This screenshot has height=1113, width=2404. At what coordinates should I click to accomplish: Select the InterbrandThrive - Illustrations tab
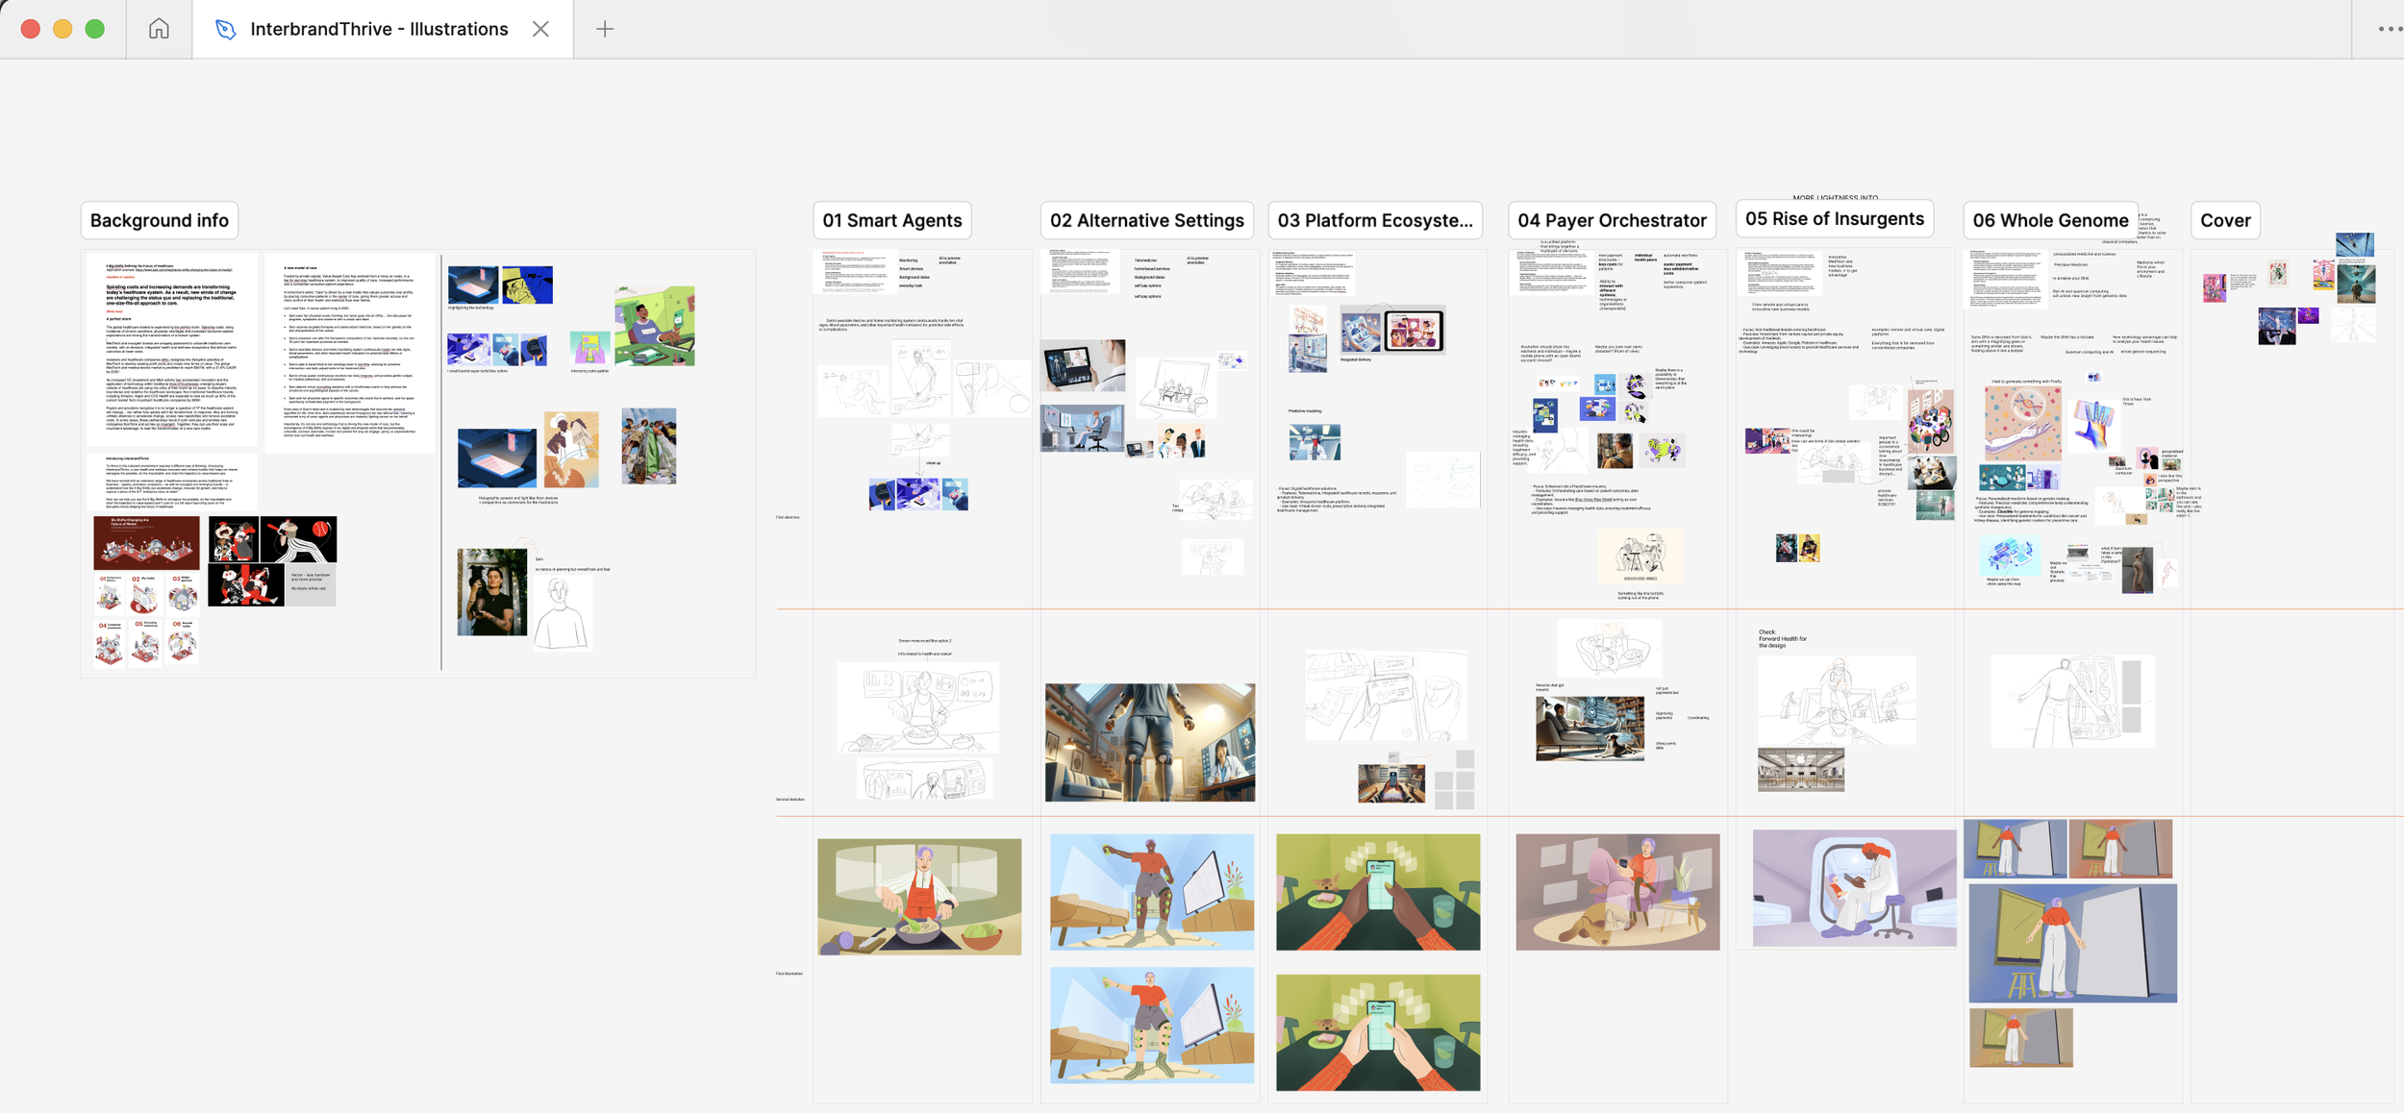point(378,29)
